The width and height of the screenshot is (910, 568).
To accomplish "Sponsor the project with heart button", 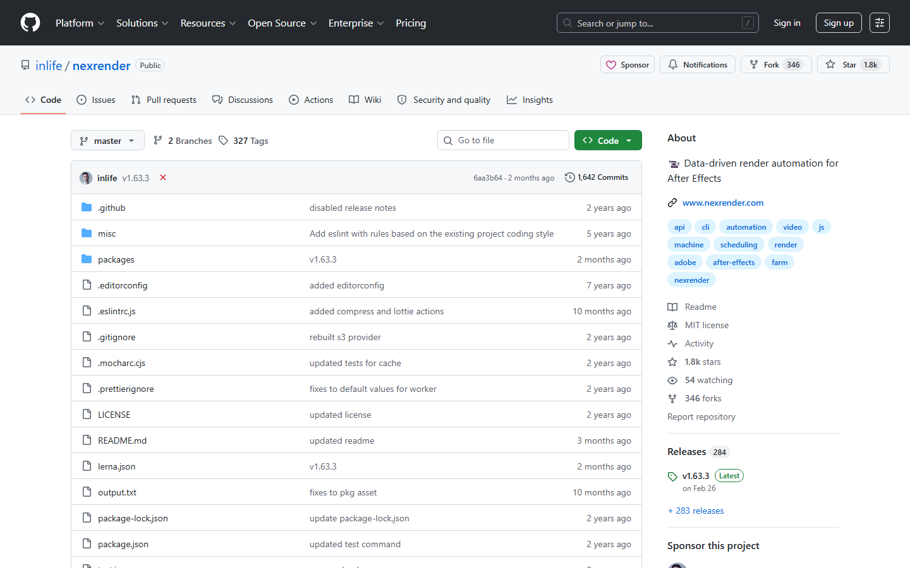I will 627,65.
